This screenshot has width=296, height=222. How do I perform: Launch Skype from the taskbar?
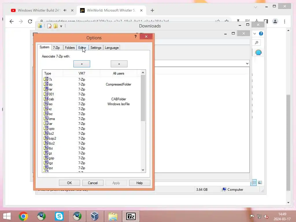click(x=59, y=216)
